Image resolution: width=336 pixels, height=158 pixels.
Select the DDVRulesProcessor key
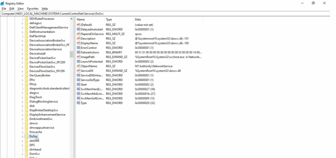click(42, 19)
